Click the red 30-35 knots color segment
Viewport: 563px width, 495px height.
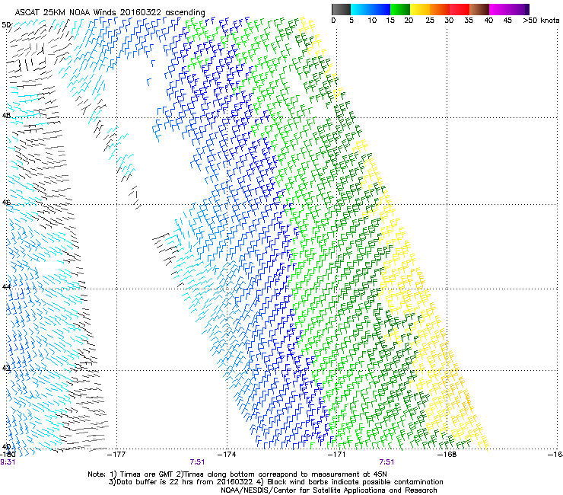coord(460,9)
